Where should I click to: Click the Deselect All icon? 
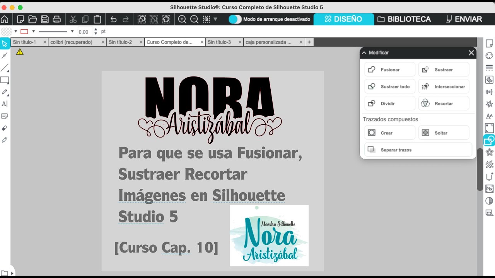[x=154, y=19]
